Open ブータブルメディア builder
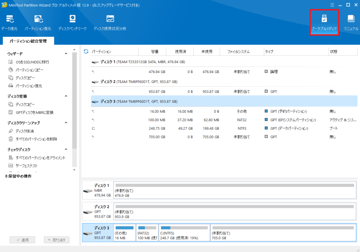 [x=324, y=23]
